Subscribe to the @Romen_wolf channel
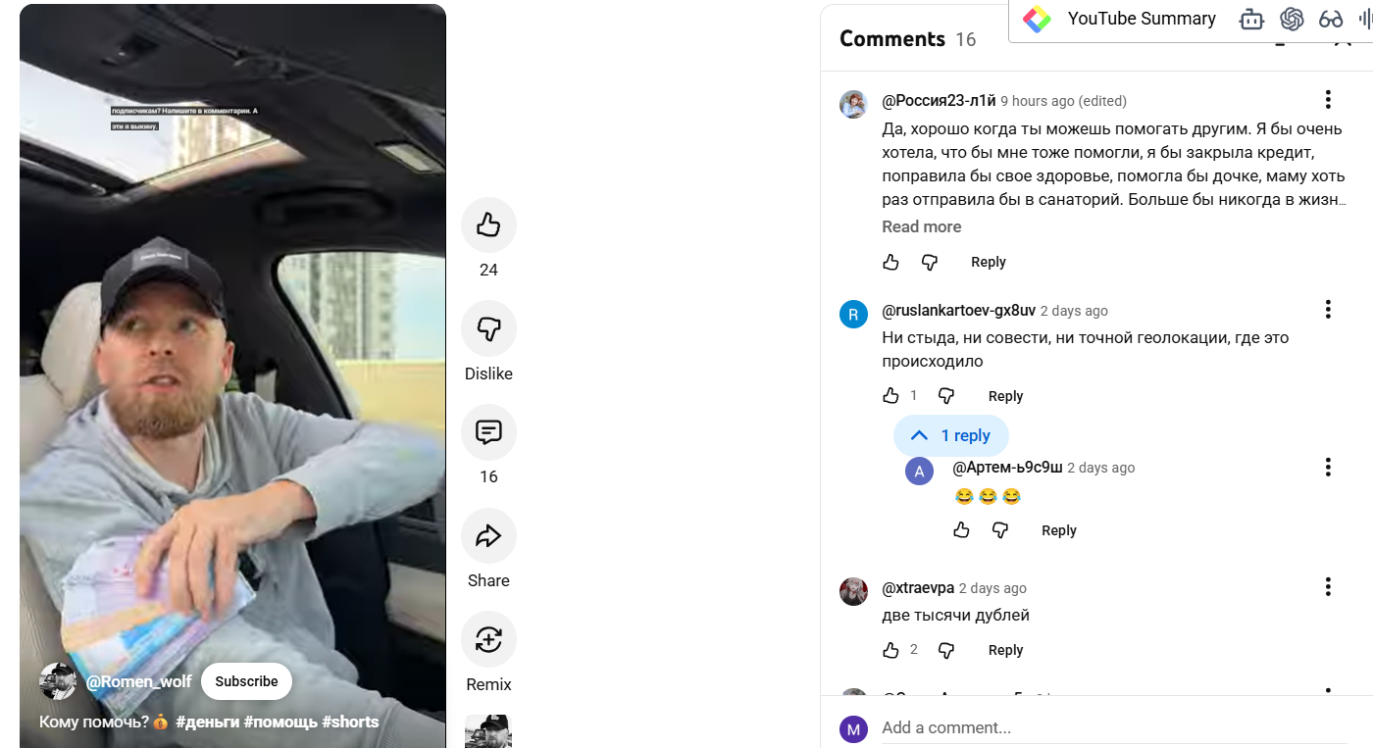The width and height of the screenshot is (1373, 748). pos(246,681)
